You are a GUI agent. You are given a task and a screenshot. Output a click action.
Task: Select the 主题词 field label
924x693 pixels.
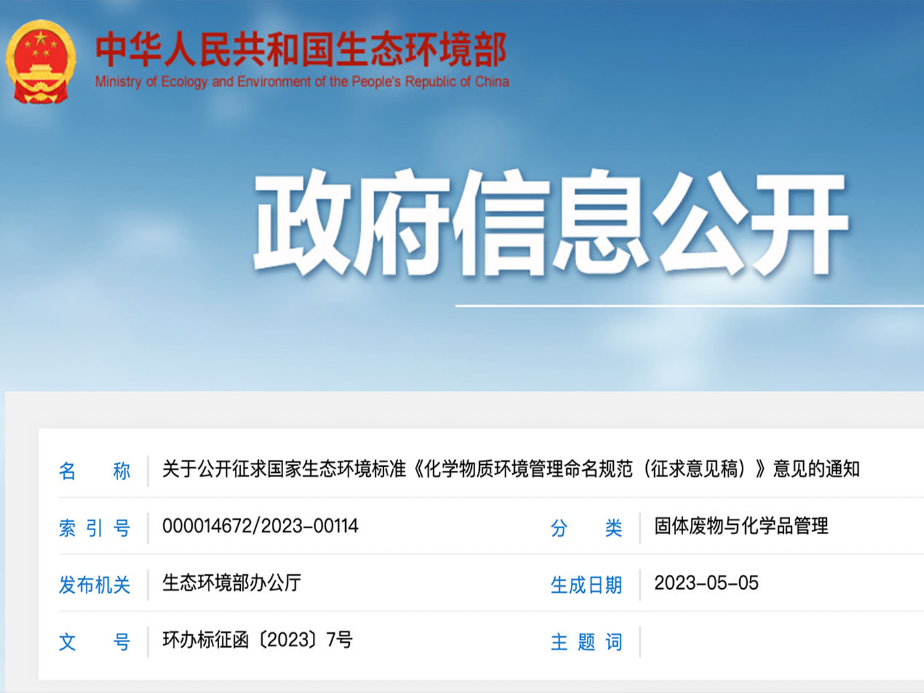586,641
